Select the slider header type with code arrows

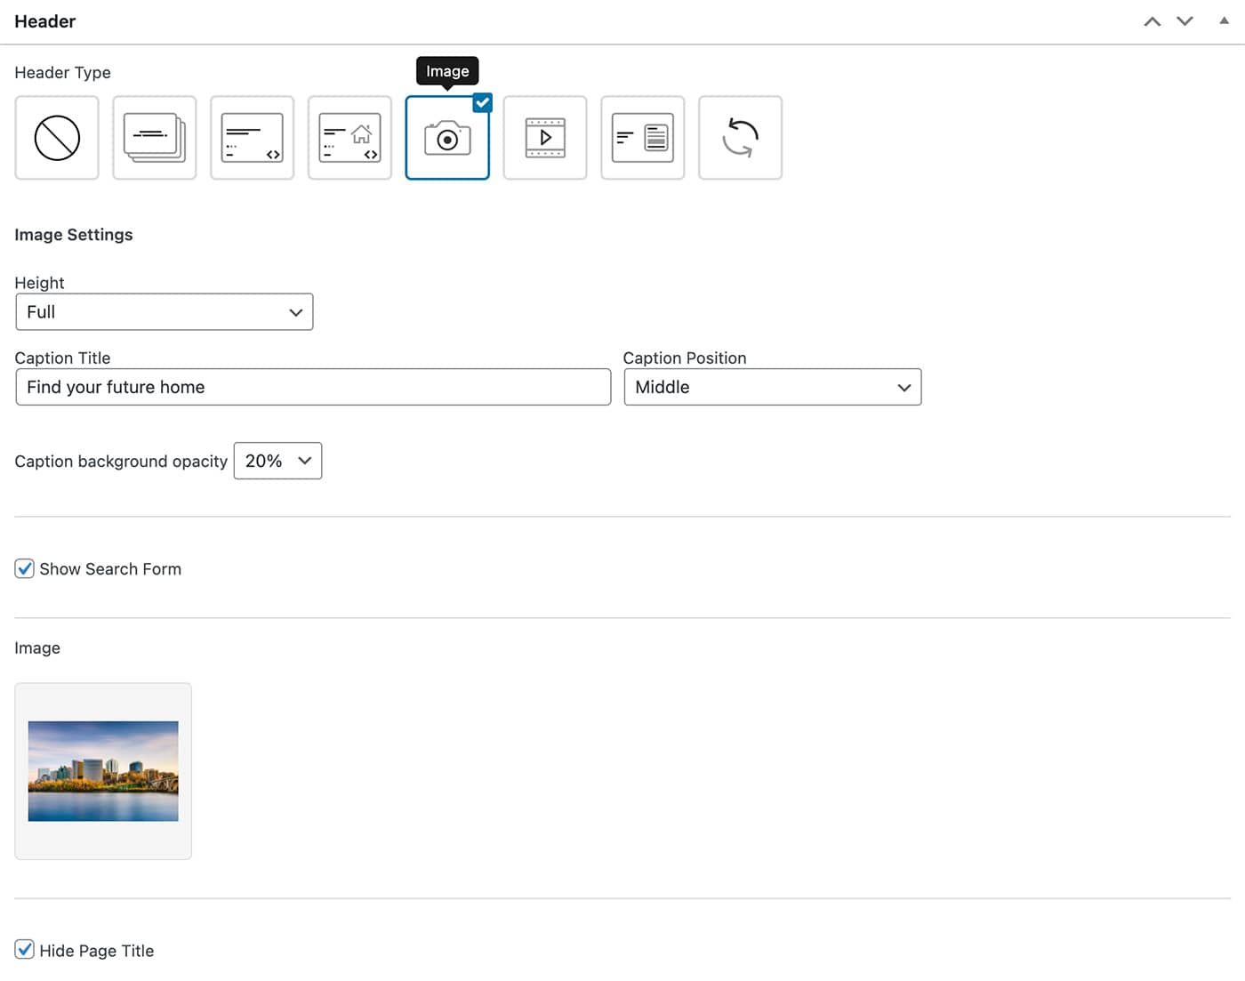[253, 138]
